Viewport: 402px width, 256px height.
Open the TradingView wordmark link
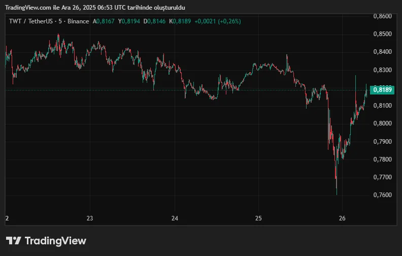[55, 241]
